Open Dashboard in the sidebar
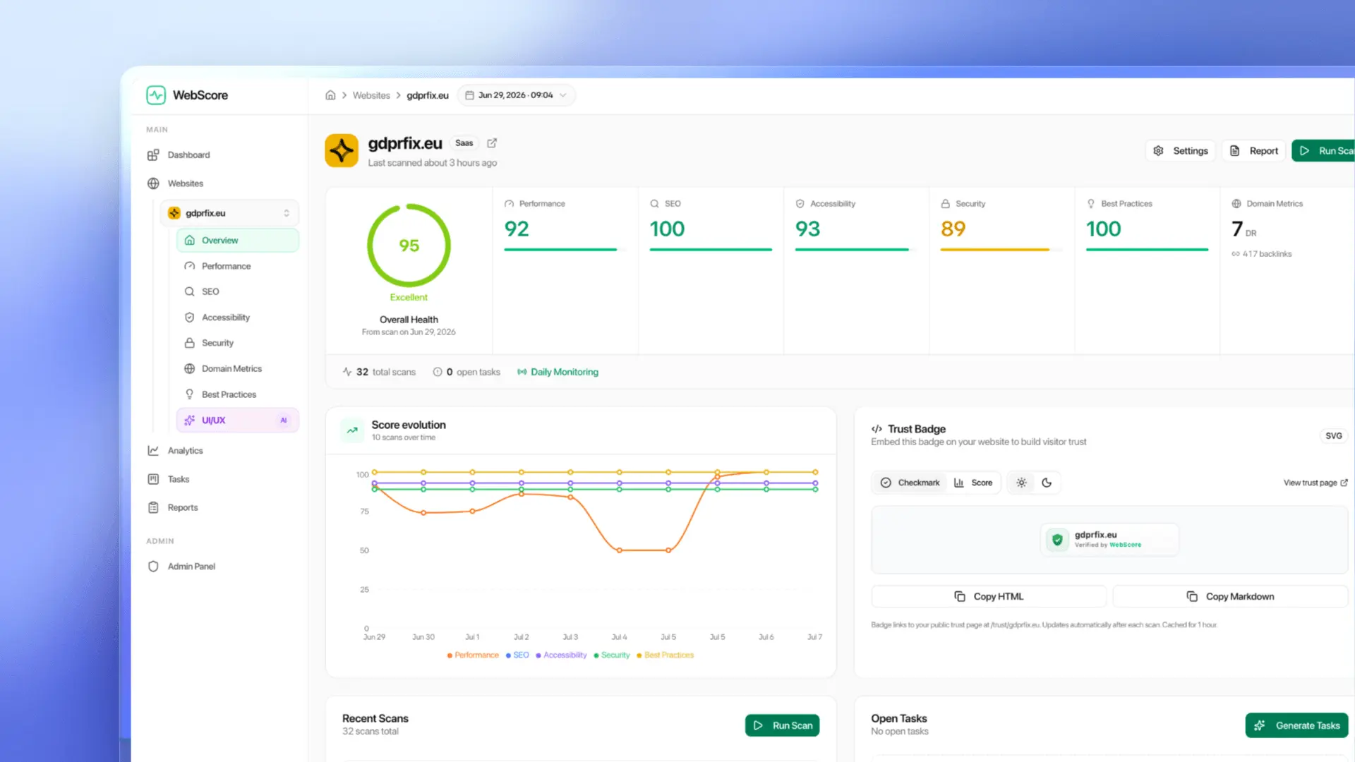 click(x=188, y=155)
